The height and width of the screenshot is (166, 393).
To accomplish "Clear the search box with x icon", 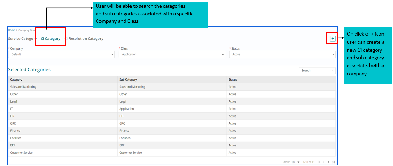I will click(332, 71).
